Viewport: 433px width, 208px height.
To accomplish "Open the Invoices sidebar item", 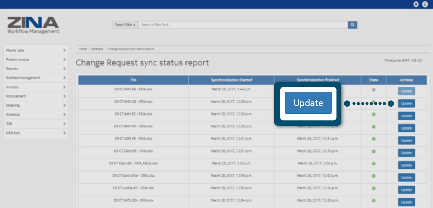I will pos(36,87).
